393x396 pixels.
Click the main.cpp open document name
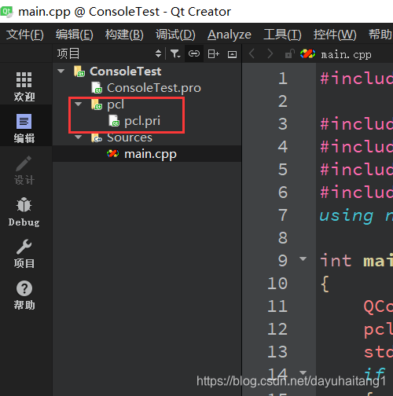(346, 54)
